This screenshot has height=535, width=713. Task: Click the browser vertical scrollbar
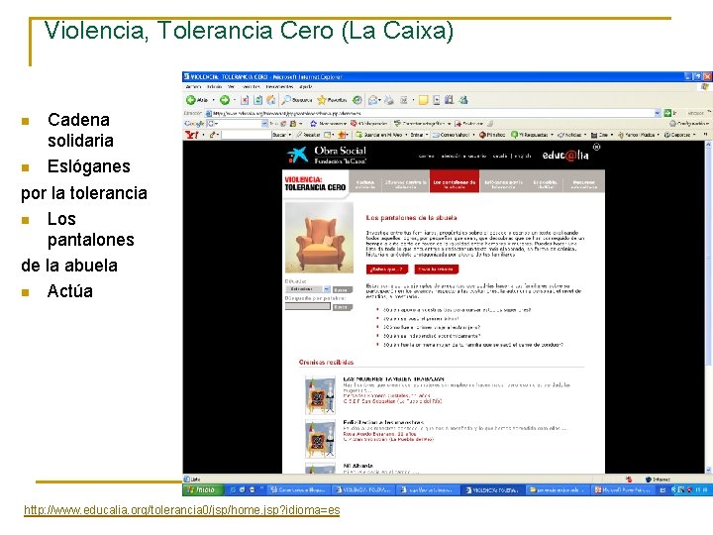point(708,307)
